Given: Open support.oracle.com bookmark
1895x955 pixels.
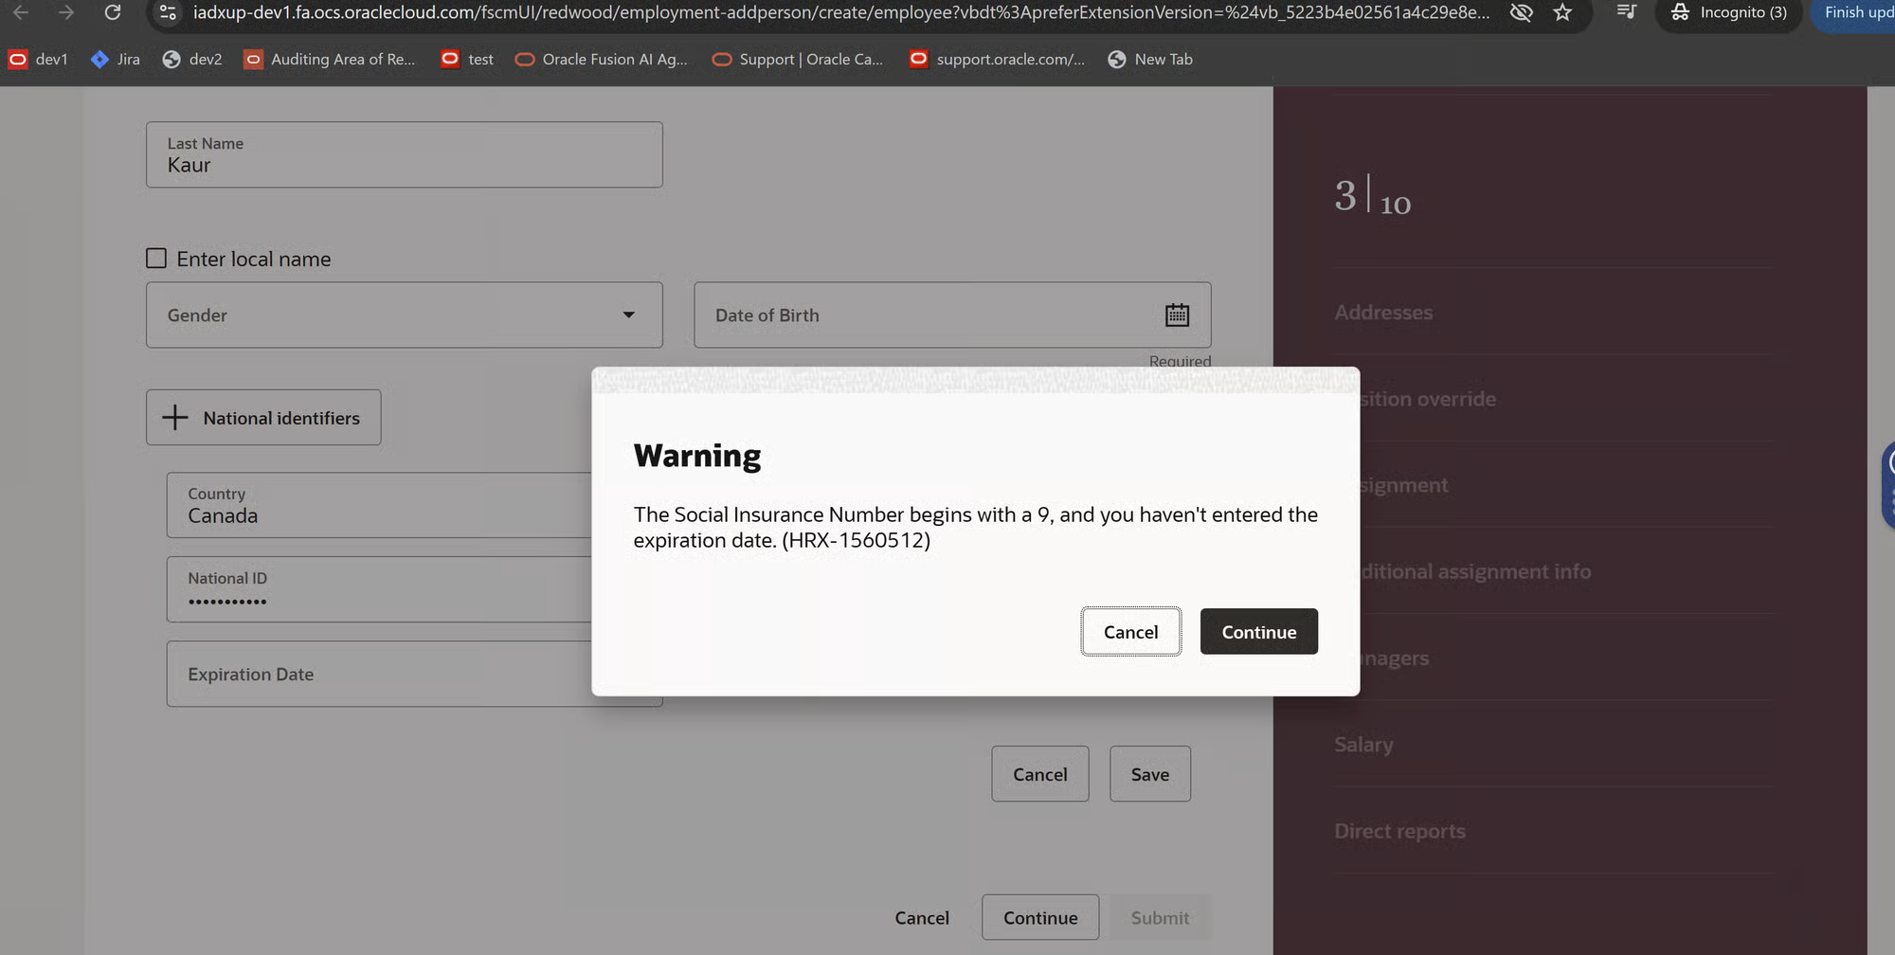Looking at the screenshot, I should [997, 59].
